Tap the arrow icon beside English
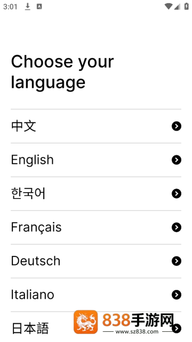The width and height of the screenshot is (192, 342). pos(177,160)
